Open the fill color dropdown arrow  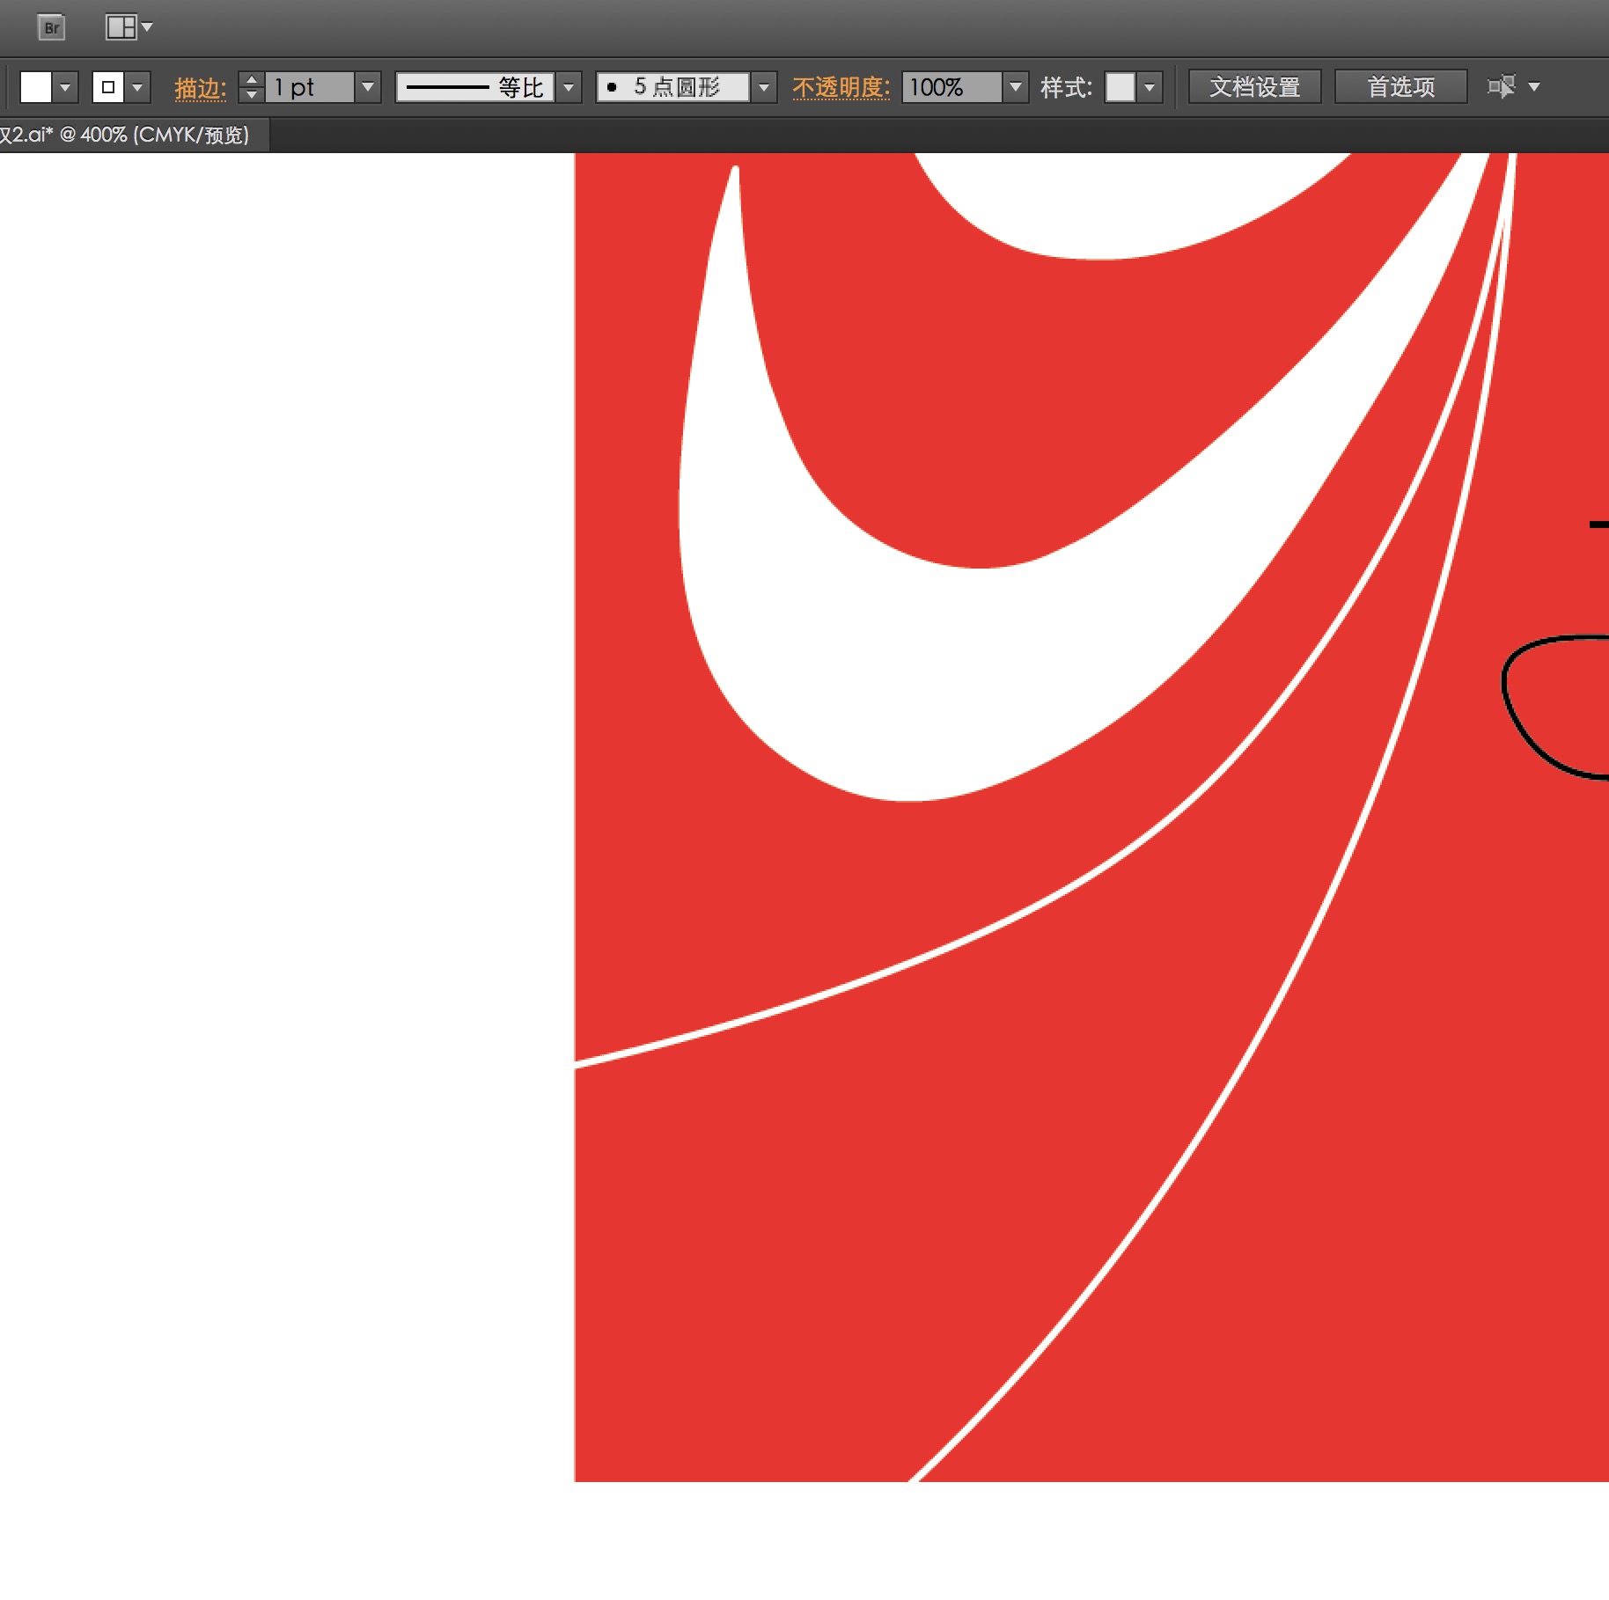tap(65, 87)
